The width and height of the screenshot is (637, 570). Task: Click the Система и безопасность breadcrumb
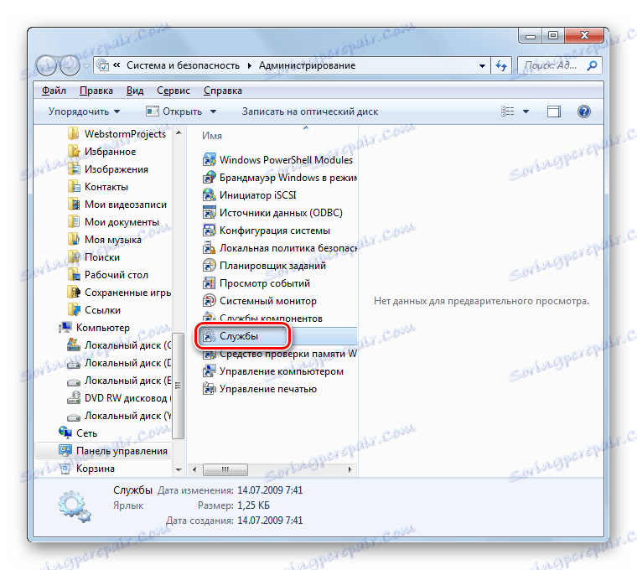(183, 65)
